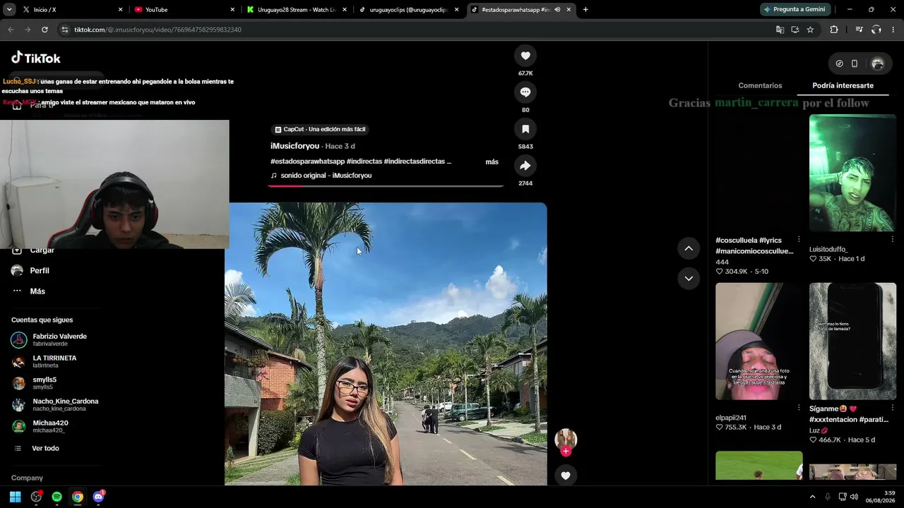Open the comments bubble showing 80
The image size is (904, 508).
coord(525,92)
